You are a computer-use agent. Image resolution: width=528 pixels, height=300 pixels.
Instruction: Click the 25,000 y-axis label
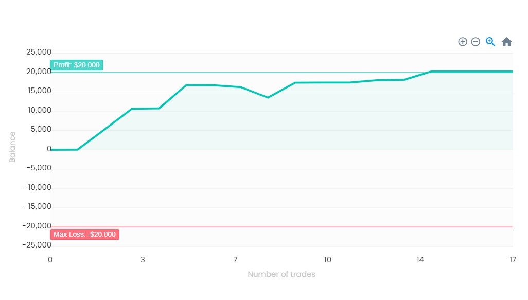coord(39,52)
